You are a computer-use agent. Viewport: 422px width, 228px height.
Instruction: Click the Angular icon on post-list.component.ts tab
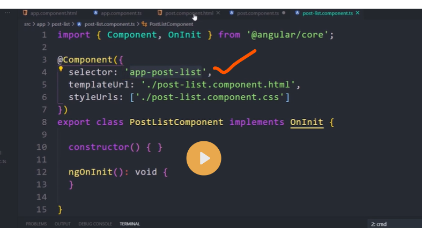(297, 12)
